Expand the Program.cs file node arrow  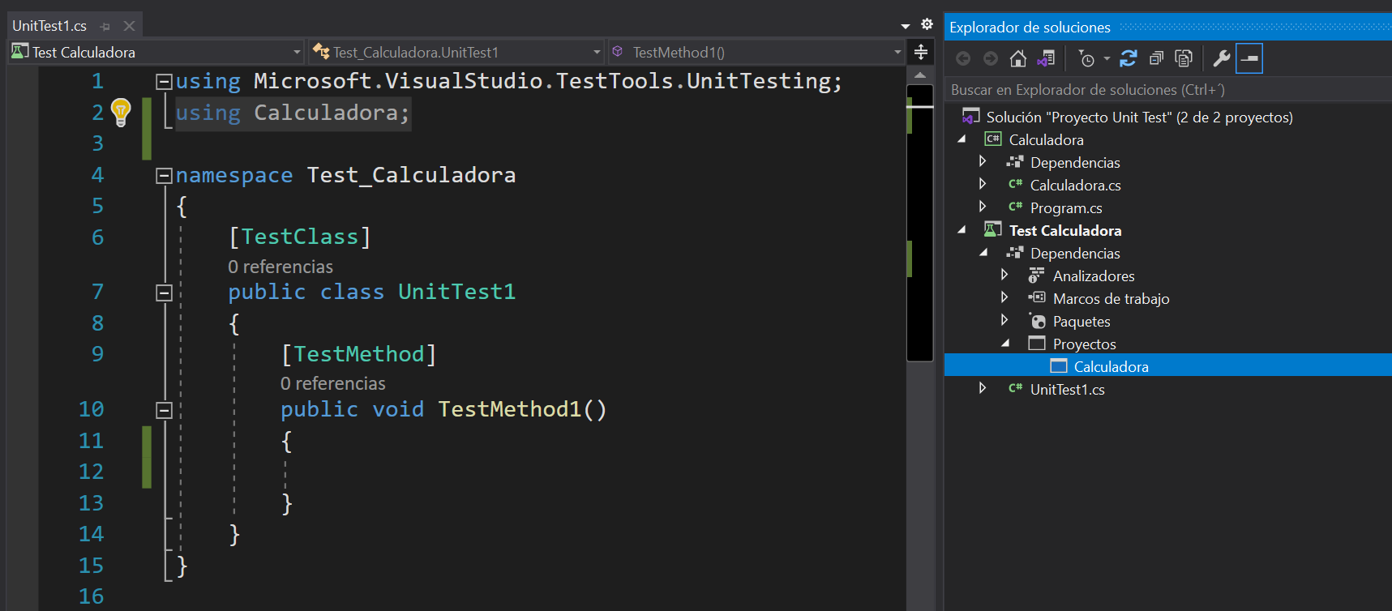[983, 207]
